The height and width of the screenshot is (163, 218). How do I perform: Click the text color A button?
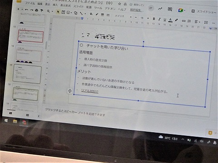[x=170, y=20]
